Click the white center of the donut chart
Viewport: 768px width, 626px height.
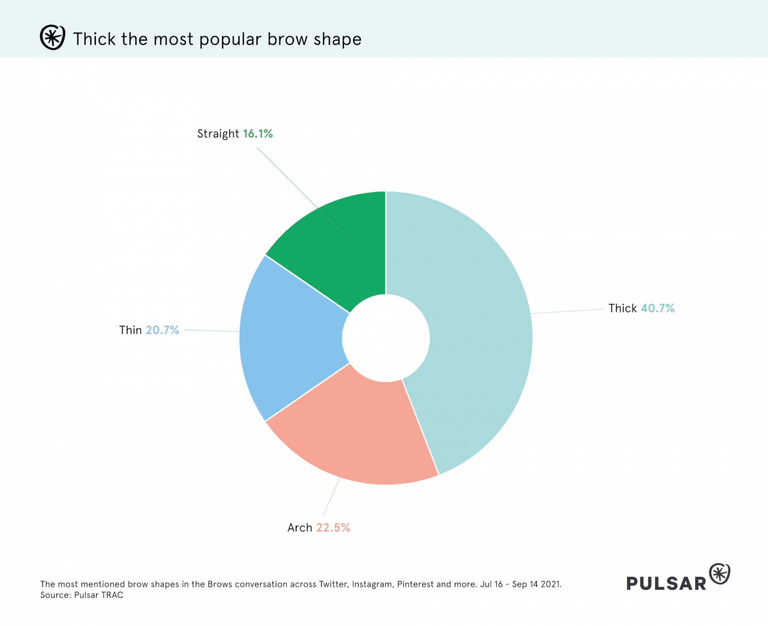(x=386, y=338)
